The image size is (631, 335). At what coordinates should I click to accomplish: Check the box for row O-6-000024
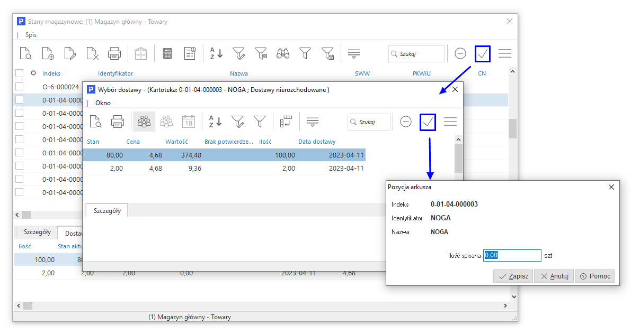click(x=19, y=87)
